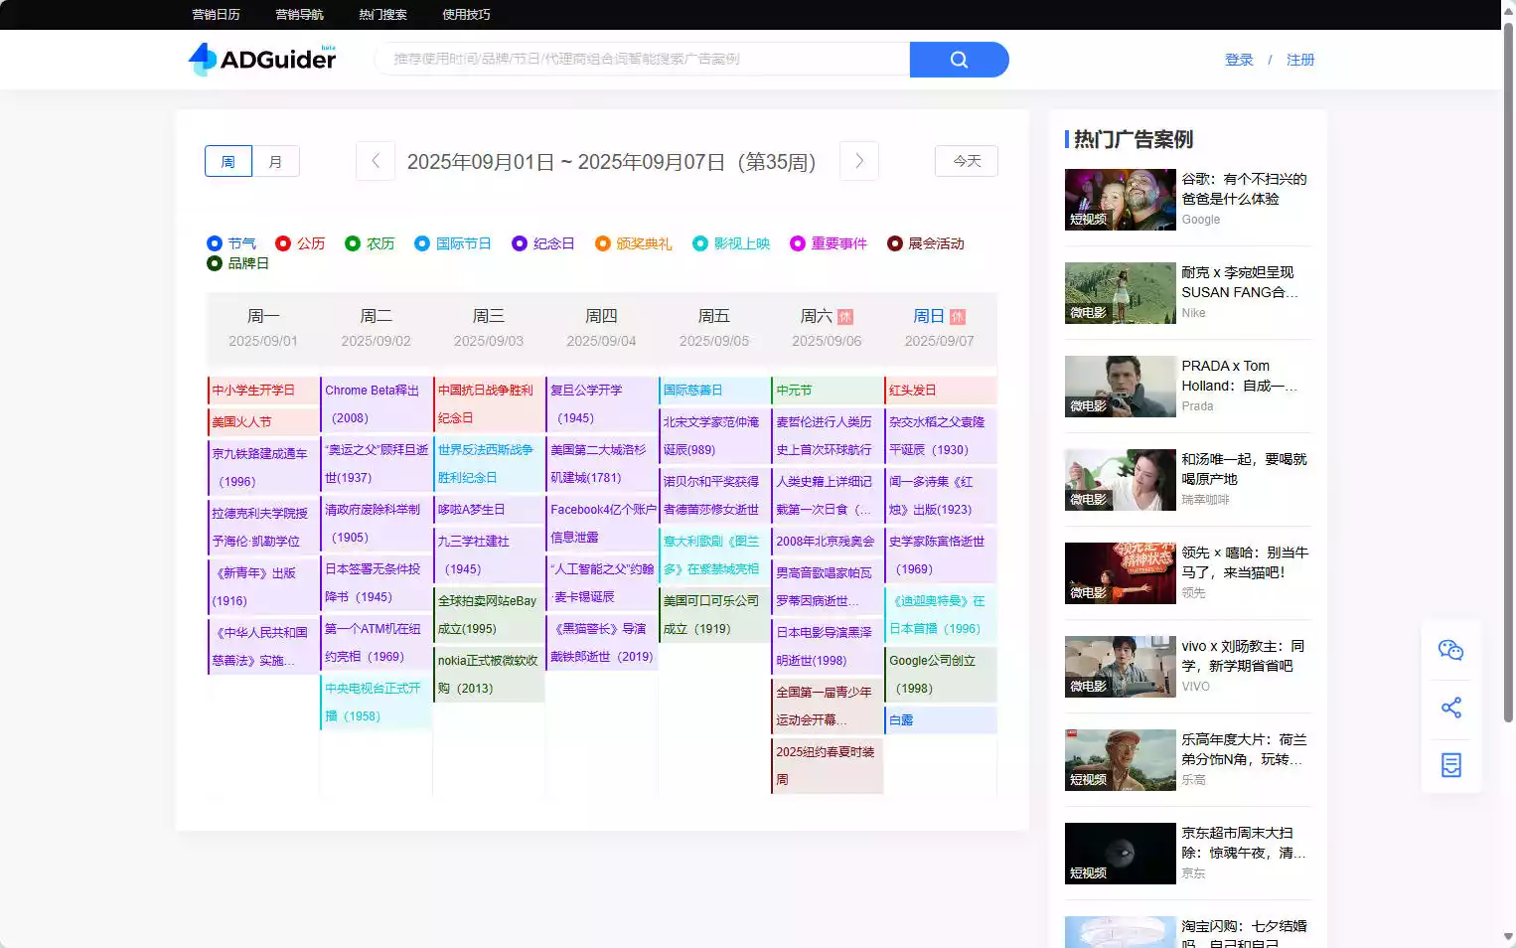Switch to the 月 view tab
Viewport: 1516px width, 948px height.
pyautogui.click(x=276, y=161)
